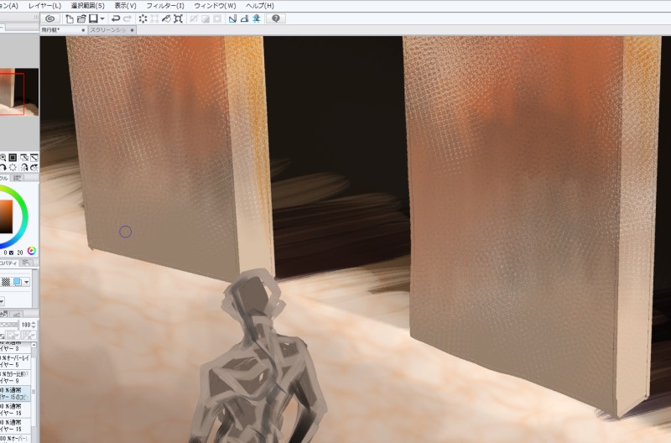Image resolution: width=671 pixels, height=443 pixels.
Task: Select the Fill bucket toolbar icon
Action: 166,18
